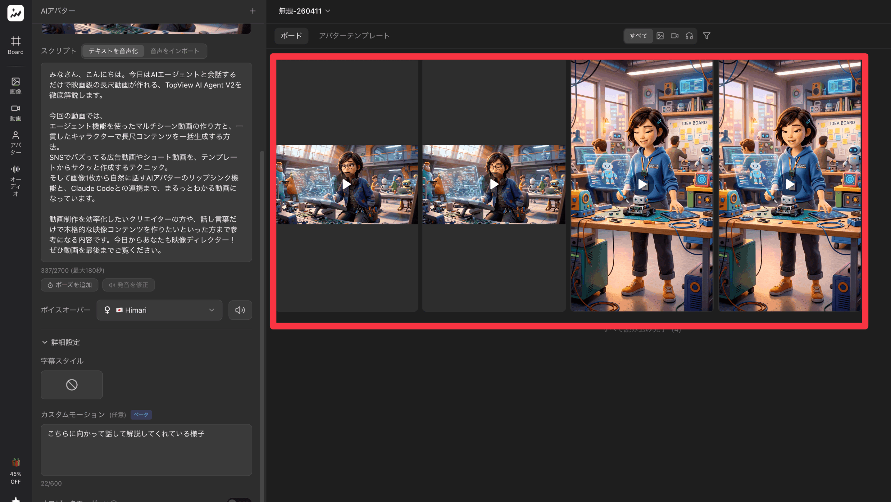Switch to 音声をインポート tab
This screenshot has height=502, width=891.
tap(175, 51)
